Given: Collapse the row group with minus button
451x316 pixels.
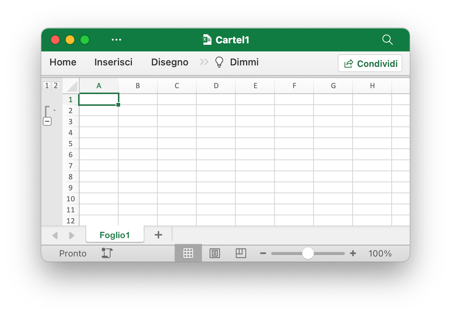Looking at the screenshot, I should point(47,121).
